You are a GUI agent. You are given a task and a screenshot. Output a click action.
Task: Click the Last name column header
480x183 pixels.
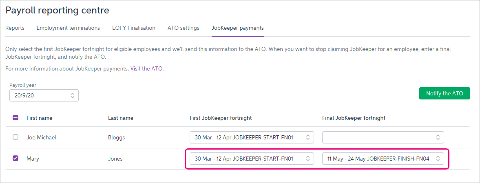tap(120, 118)
